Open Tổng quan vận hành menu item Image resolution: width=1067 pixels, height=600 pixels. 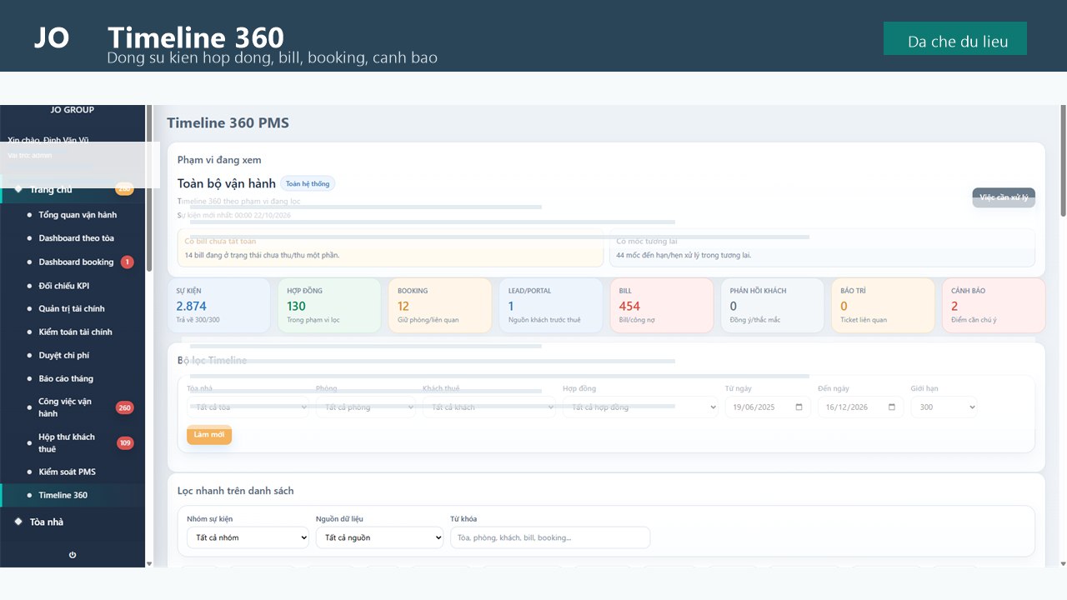[x=78, y=215]
